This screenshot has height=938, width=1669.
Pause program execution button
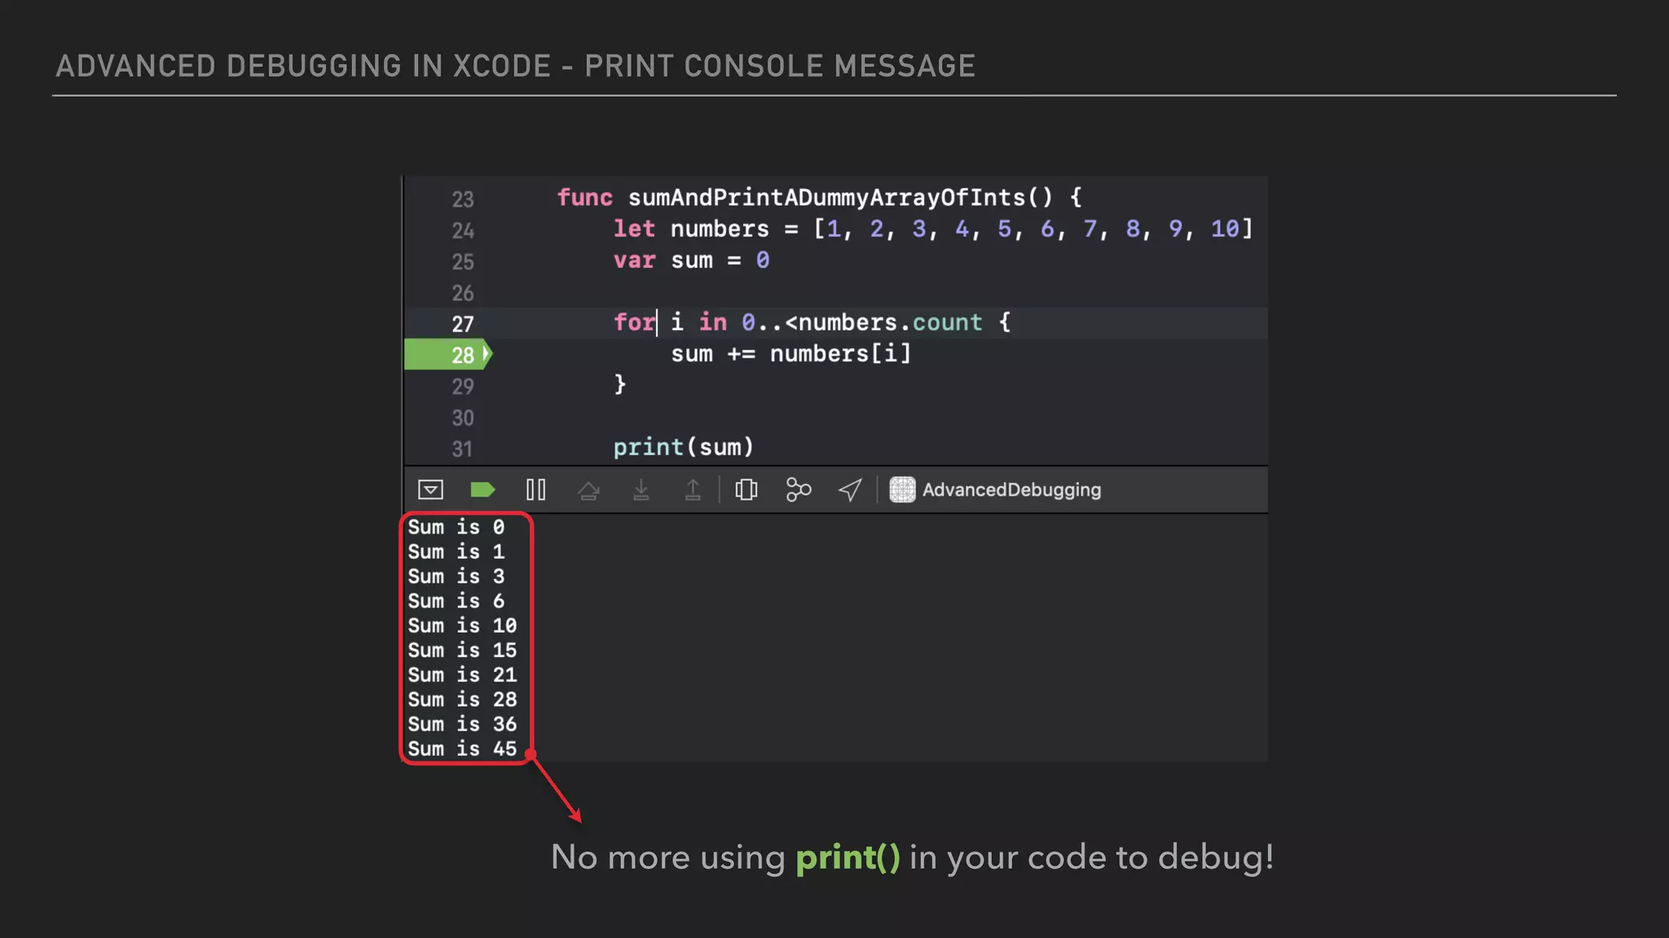(535, 489)
